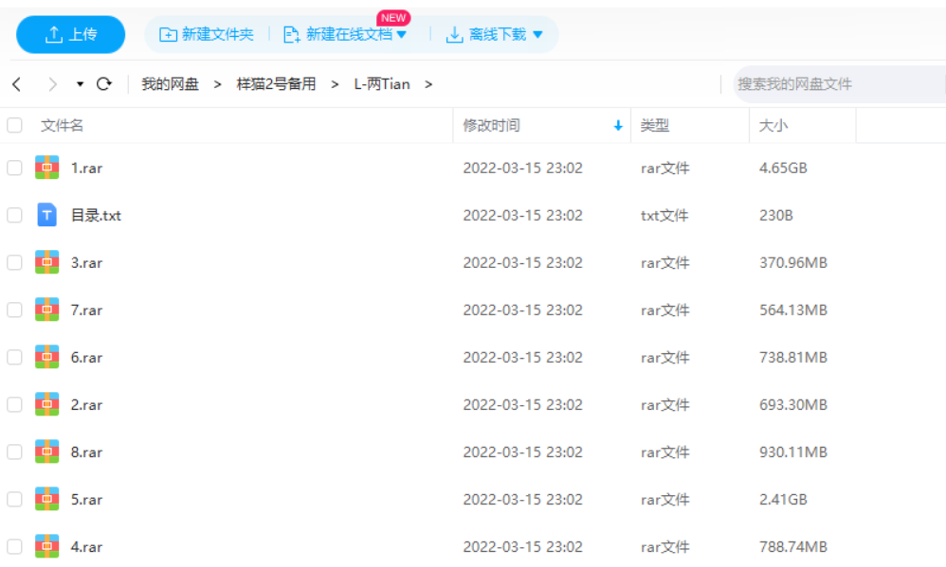
Task: Click the forward navigation arrow
Action: (52, 84)
